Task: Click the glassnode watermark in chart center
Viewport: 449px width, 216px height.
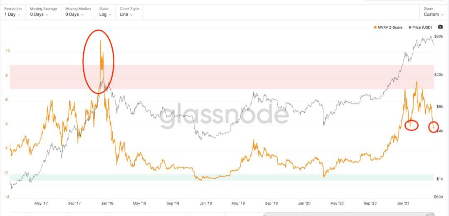Action: (x=224, y=116)
